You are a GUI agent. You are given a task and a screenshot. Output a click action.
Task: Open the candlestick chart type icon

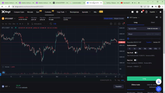[x=28, y=24]
